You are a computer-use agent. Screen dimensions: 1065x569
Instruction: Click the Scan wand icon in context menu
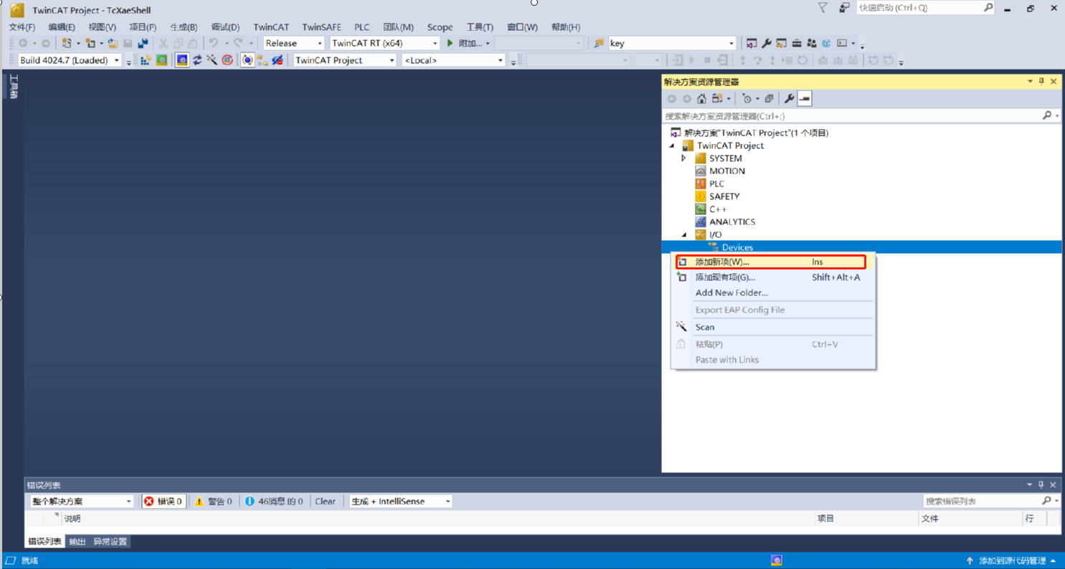[x=681, y=327]
